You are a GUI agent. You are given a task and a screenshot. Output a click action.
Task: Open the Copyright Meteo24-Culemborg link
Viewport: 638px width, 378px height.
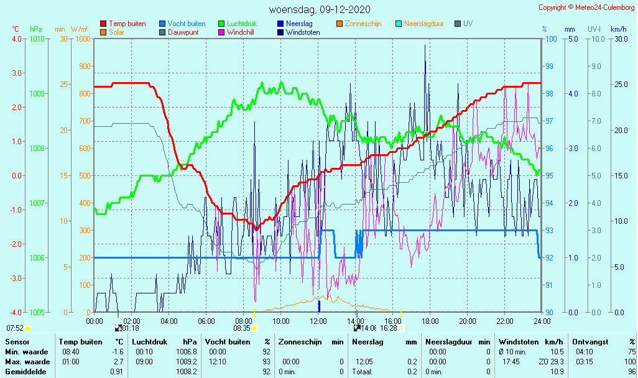pyautogui.click(x=586, y=7)
